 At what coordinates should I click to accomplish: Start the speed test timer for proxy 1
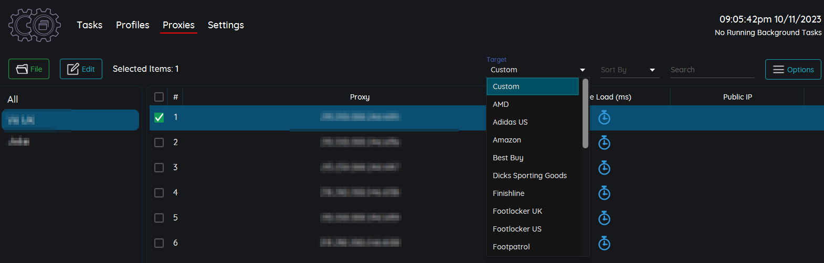(x=605, y=117)
